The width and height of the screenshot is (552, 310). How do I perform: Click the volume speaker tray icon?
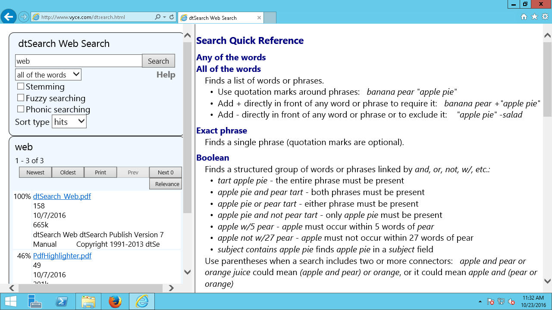[511, 302]
